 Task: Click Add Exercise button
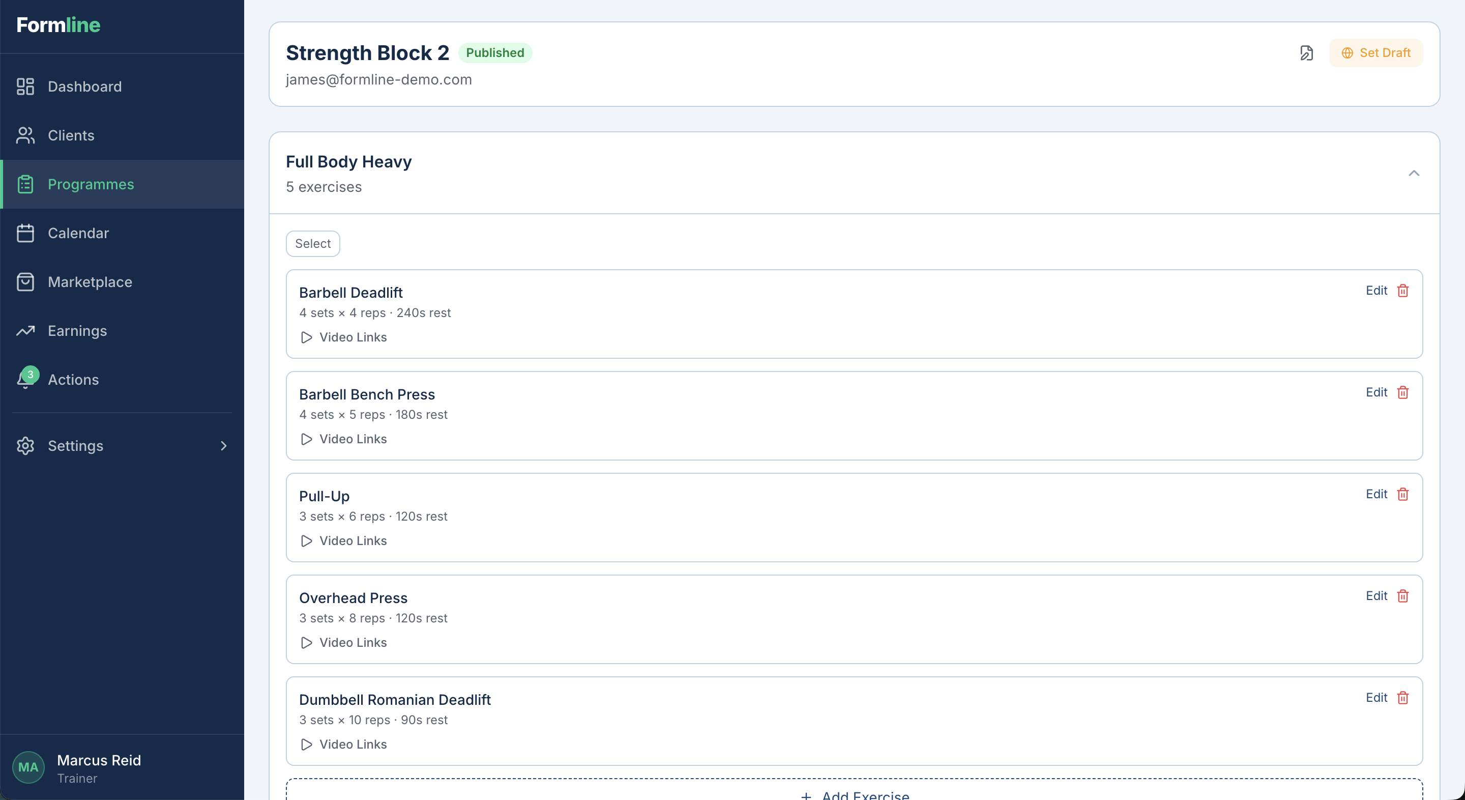(x=854, y=794)
